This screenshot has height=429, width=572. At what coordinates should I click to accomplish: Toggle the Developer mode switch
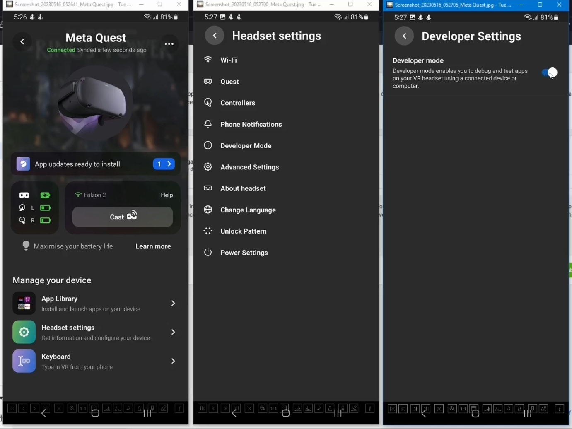pyautogui.click(x=550, y=73)
